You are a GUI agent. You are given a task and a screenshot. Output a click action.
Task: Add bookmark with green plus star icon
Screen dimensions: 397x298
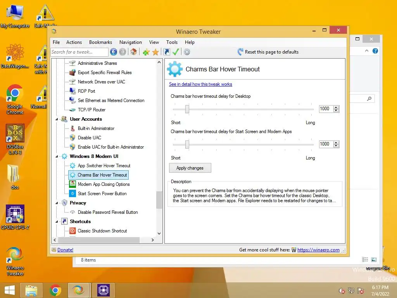(x=146, y=52)
